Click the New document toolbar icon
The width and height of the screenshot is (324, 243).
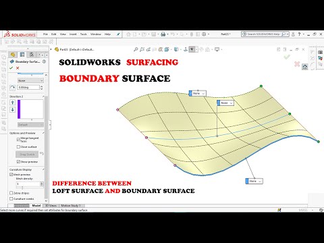[134, 34]
